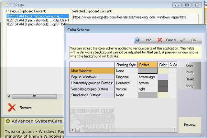Click the Remove label in FRSPasty window

pos(26,108)
